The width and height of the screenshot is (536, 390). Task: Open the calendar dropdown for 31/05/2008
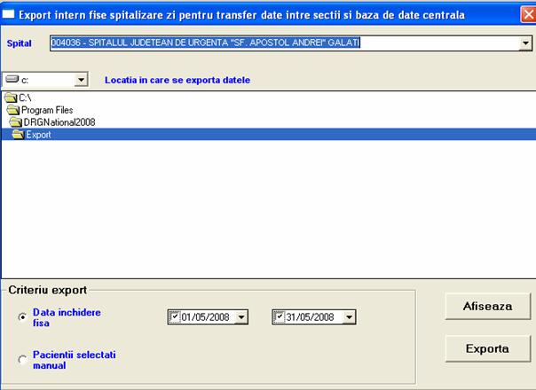tap(349, 317)
